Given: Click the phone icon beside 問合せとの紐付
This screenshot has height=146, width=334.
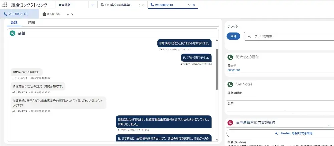Looking at the screenshot, I should pyautogui.click(x=230, y=57).
